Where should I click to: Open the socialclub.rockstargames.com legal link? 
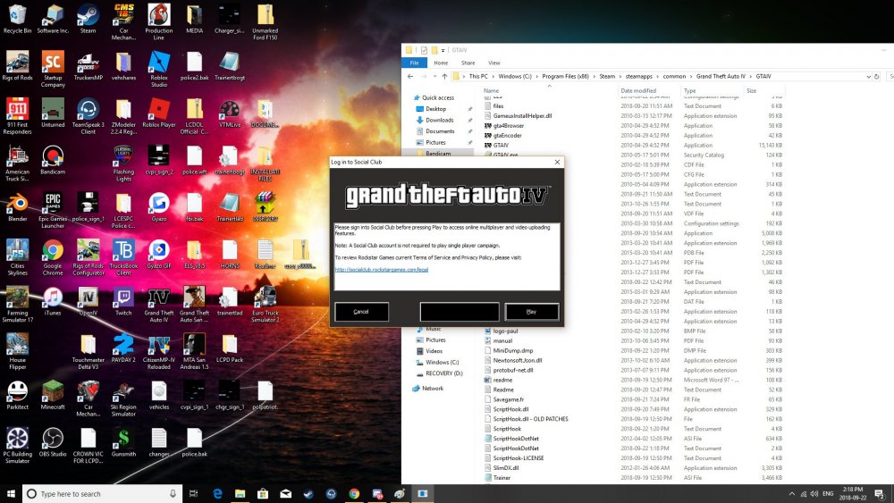click(382, 270)
